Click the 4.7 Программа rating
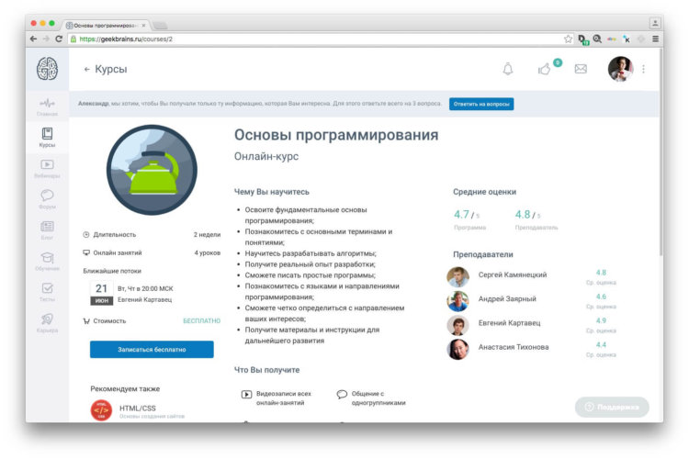The width and height of the screenshot is (689, 459). [x=469, y=219]
